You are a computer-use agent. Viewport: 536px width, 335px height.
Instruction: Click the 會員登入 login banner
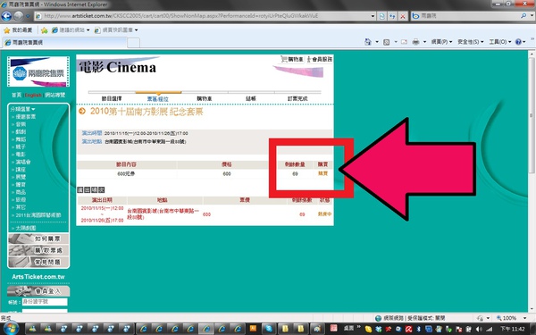coord(38,291)
